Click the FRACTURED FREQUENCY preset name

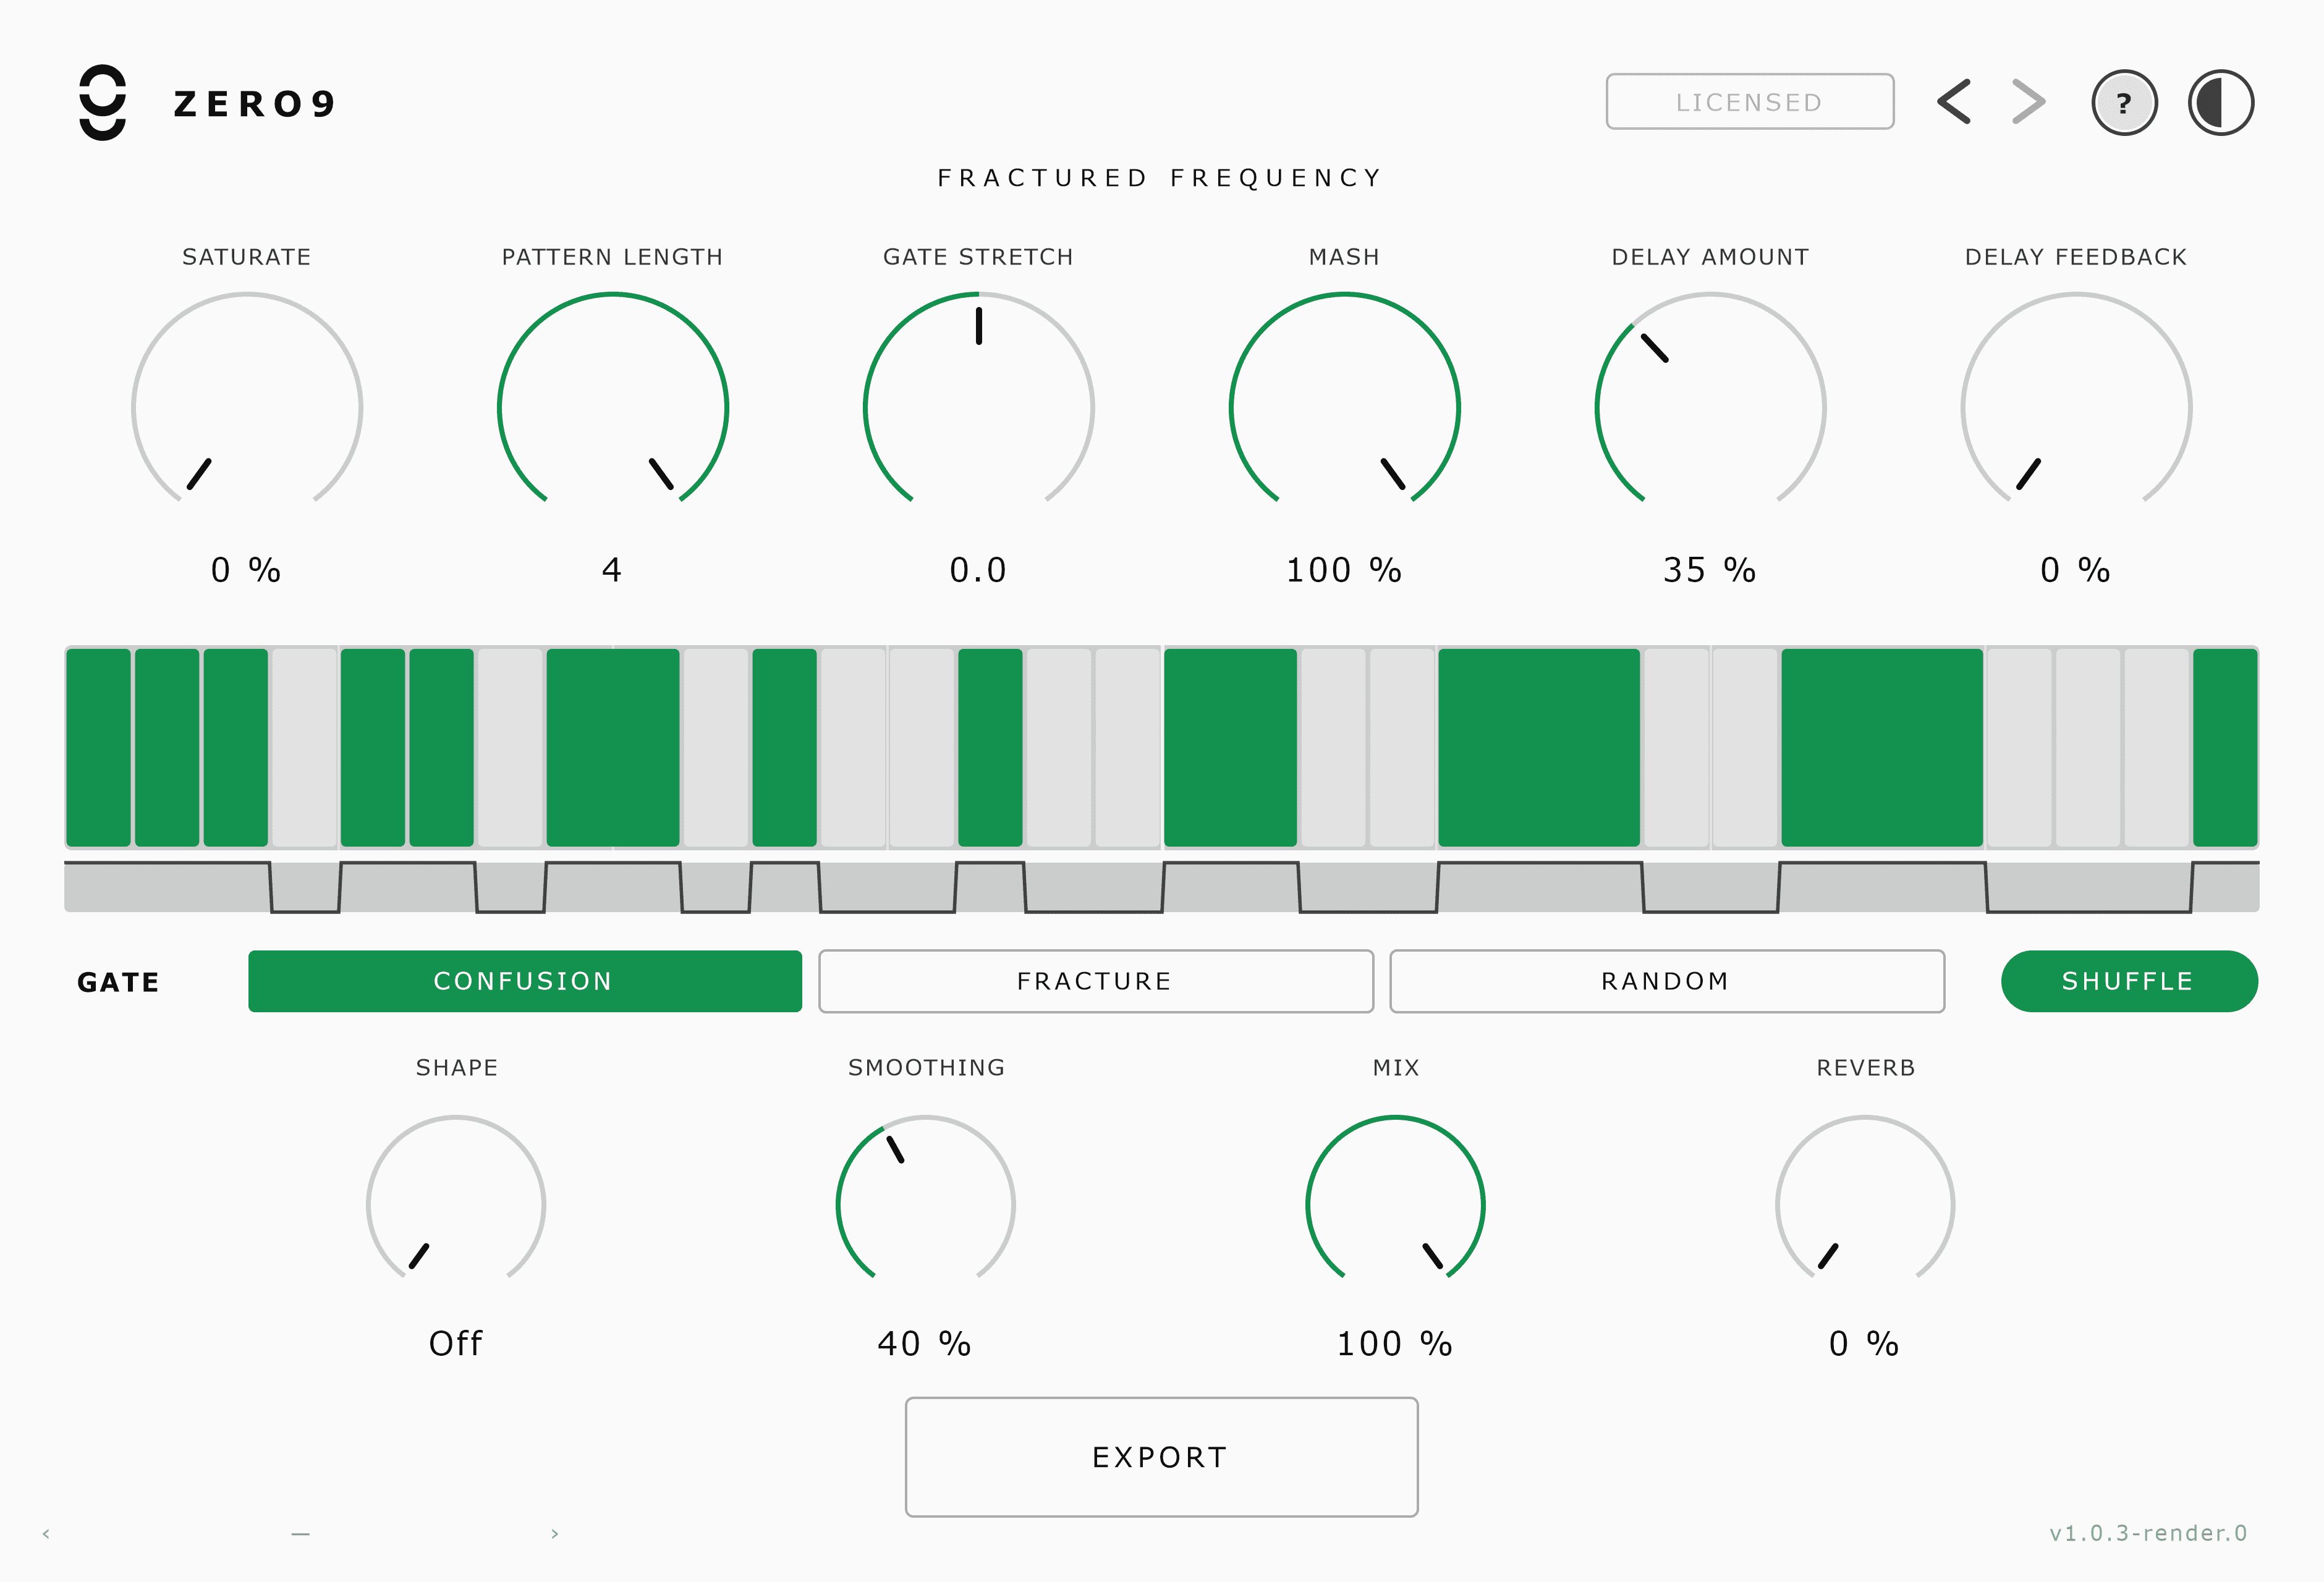click(1160, 178)
